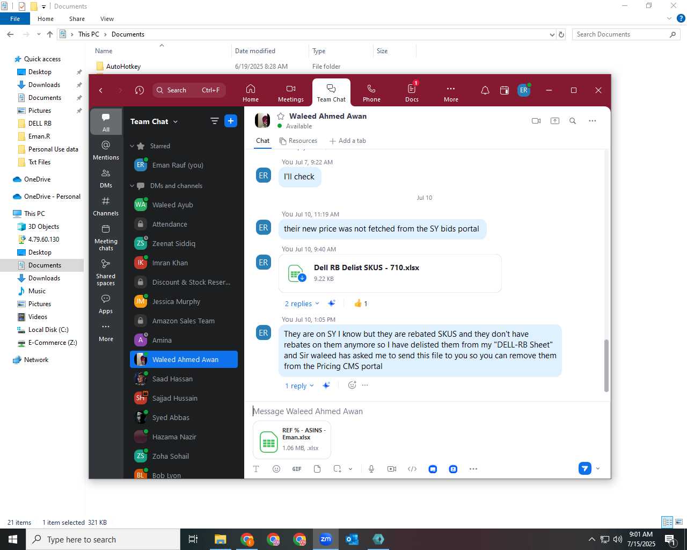Open Amazon Sales Team channel
Viewport: 687px width, 550px height.
click(x=184, y=321)
